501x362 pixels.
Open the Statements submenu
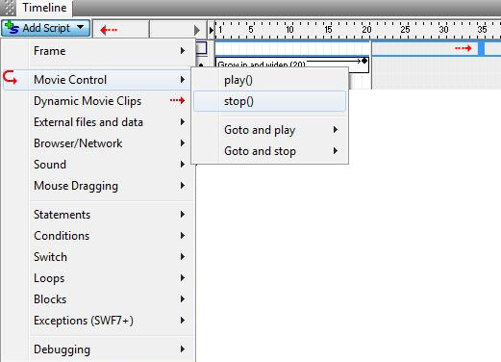99,215
